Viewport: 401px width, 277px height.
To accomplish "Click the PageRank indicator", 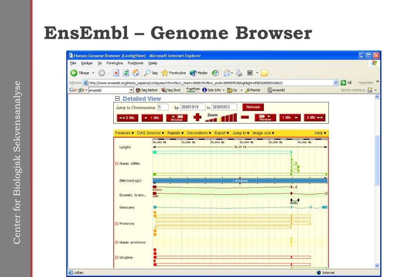I will pyautogui.click(x=193, y=90).
